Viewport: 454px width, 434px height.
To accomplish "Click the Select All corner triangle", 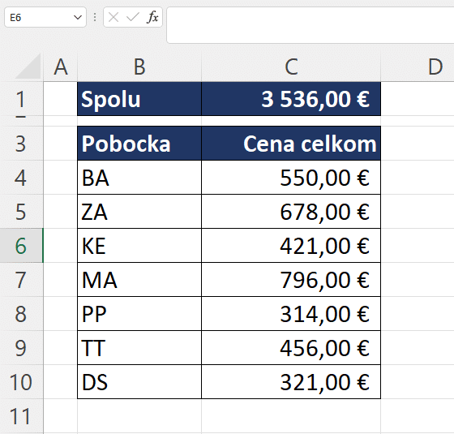I will 28,67.
